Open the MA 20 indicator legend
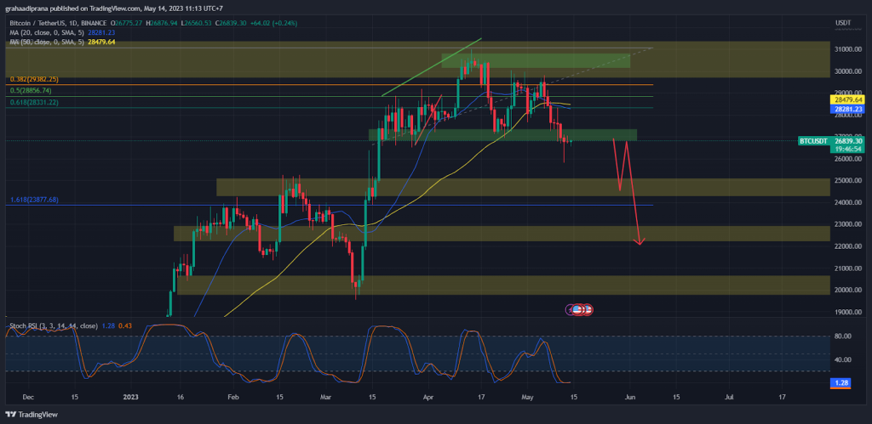 [47, 32]
